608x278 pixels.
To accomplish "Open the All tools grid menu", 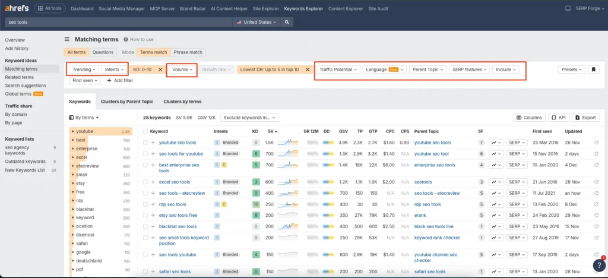I will pyautogui.click(x=50, y=9).
